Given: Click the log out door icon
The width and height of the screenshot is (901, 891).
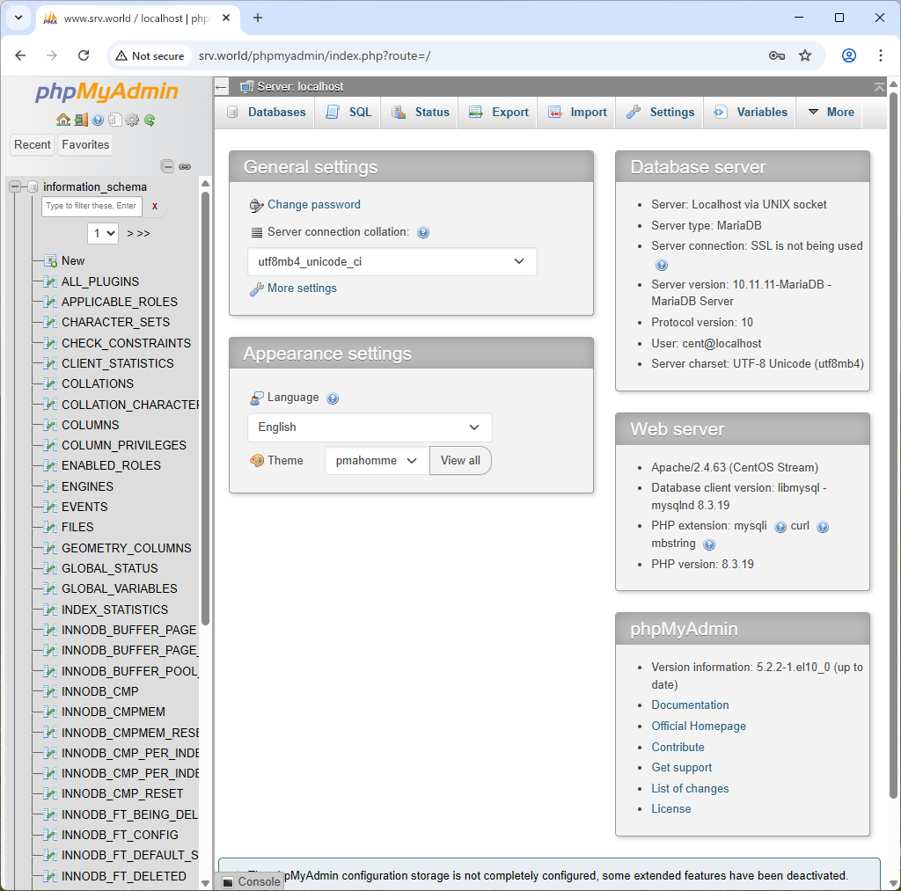Looking at the screenshot, I should click(x=80, y=120).
